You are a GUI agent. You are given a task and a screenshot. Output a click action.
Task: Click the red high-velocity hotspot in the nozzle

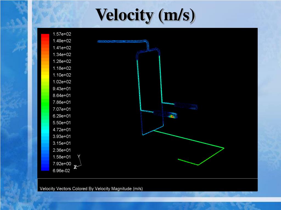click(172, 116)
